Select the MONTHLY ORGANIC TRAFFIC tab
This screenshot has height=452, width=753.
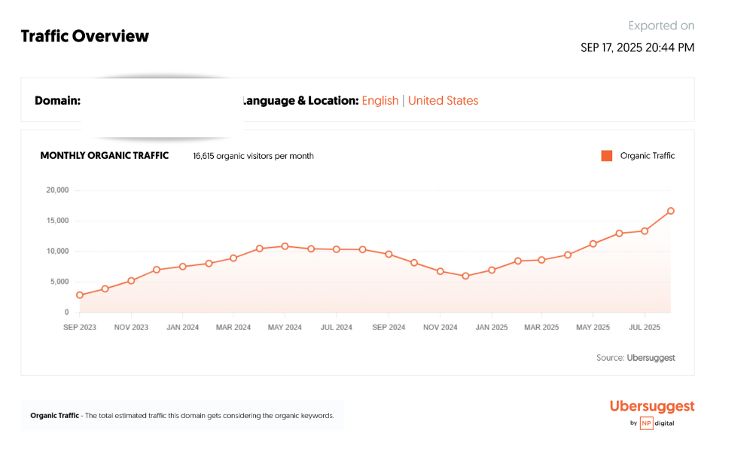point(104,155)
